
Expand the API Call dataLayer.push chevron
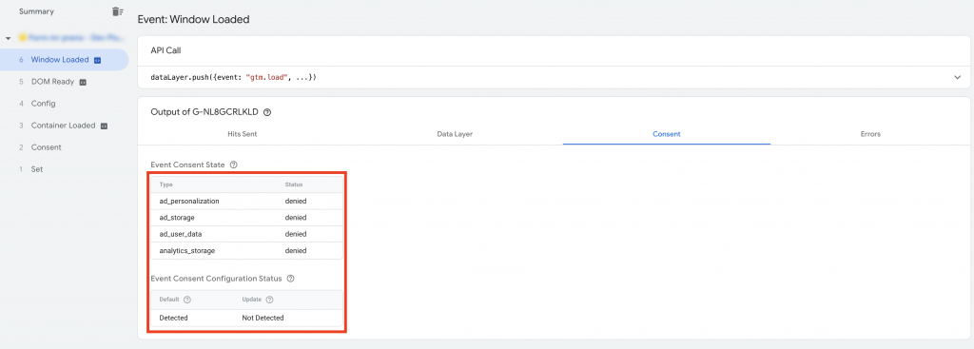click(x=957, y=78)
